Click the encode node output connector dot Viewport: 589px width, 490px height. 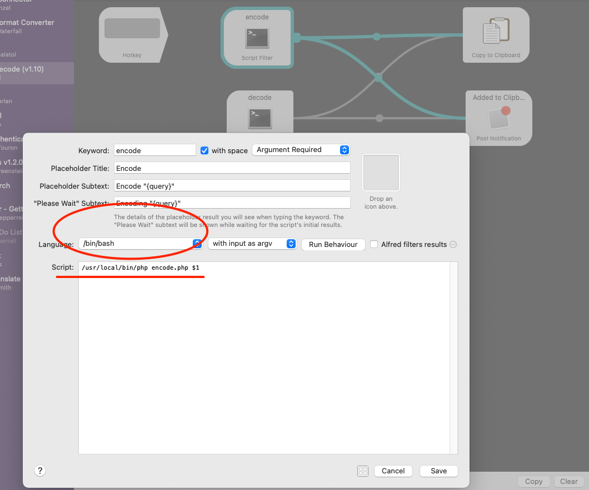tap(296, 38)
